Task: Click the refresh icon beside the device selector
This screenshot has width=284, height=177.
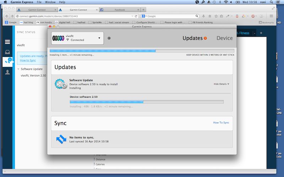Action: click(109, 38)
